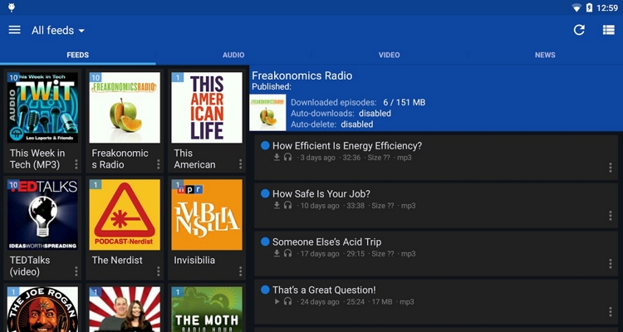Open Freakonomics Radio feed artwork in grid
623x332 pixels.
(x=125, y=107)
